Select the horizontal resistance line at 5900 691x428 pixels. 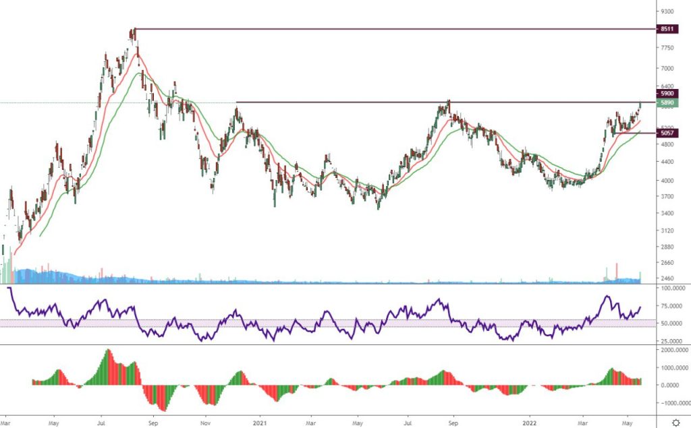click(x=439, y=102)
